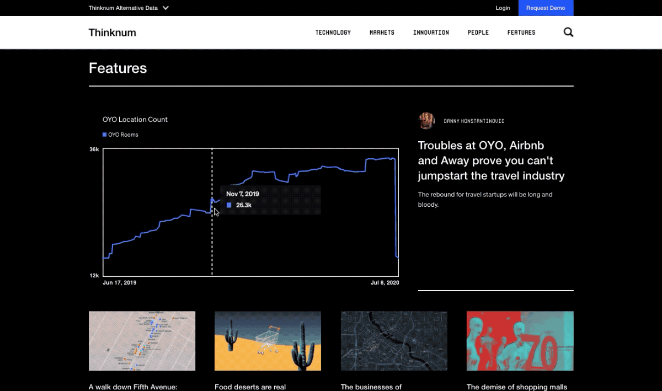Click the 26.3k tooltip value
This screenshot has width=662, height=391.
click(244, 205)
